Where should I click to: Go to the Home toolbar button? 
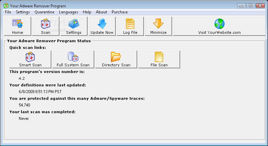click(17, 26)
